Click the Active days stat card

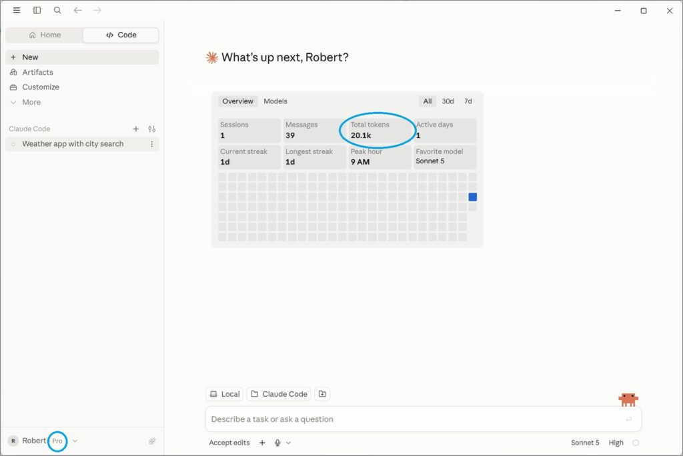pos(445,130)
